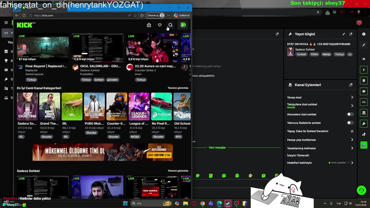Open Aurora vs navi stream thumbnail
370x208 pixels.
click(152, 48)
